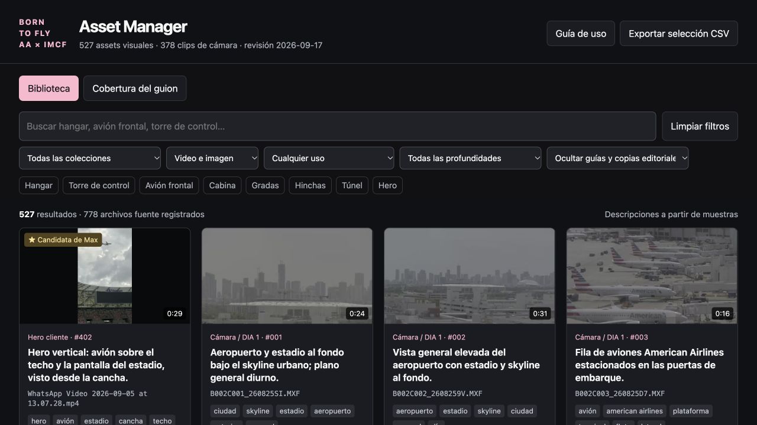Toggle the Cabina filter chip
This screenshot has width=757, height=425.
point(222,185)
